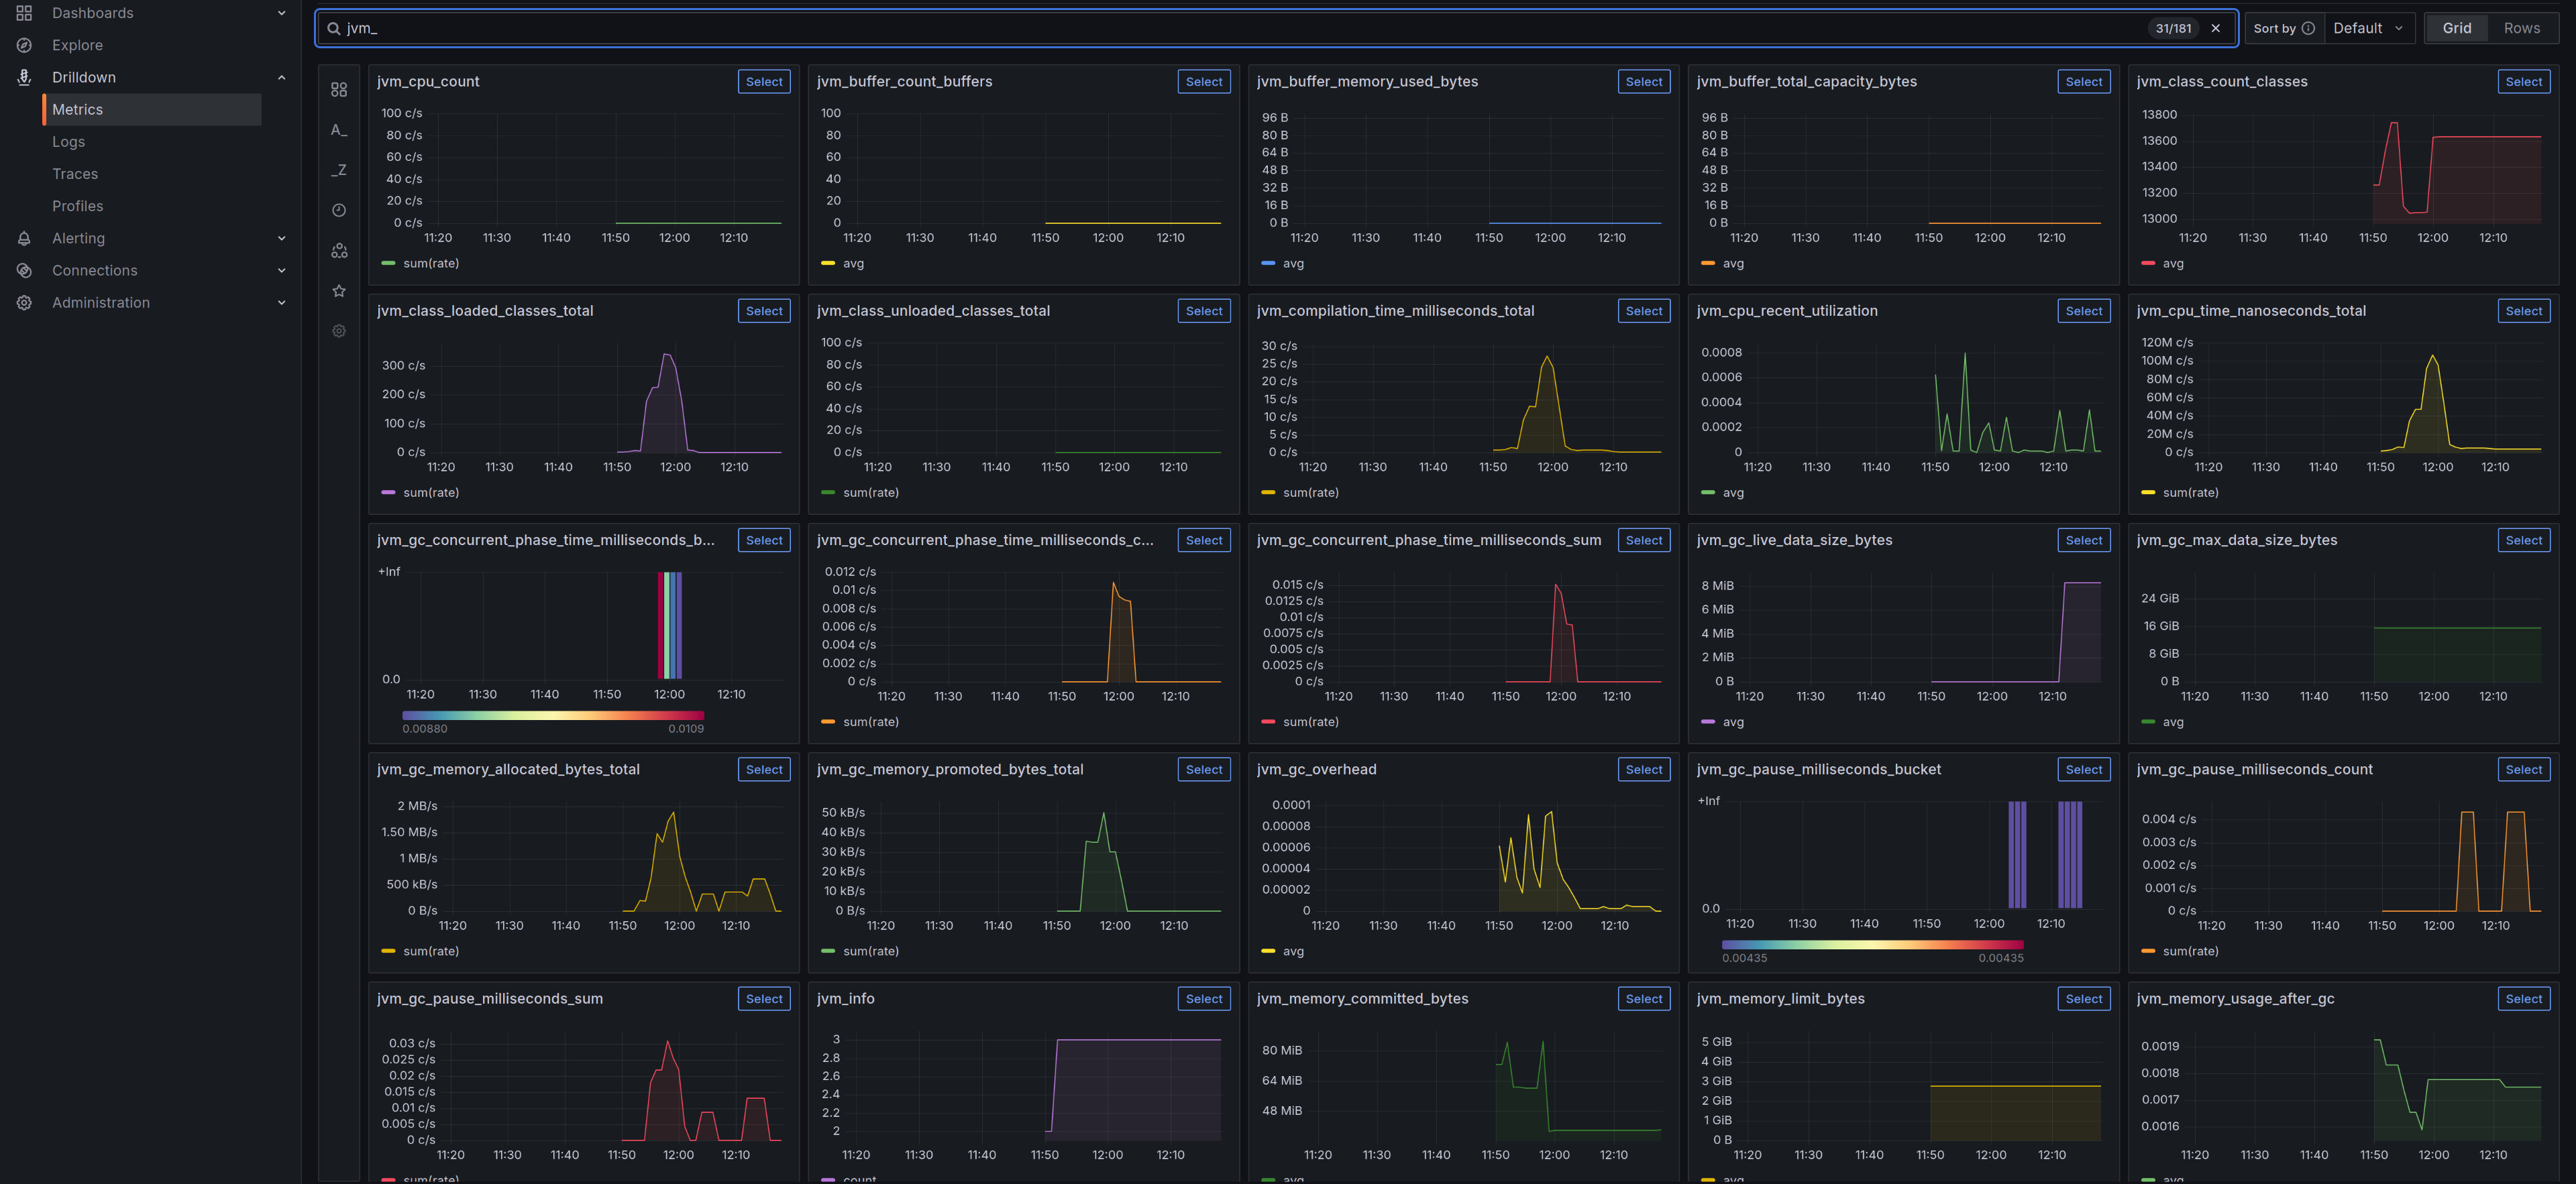Switch layout to Rows view
This screenshot has width=2576, height=1184.
(x=2521, y=28)
